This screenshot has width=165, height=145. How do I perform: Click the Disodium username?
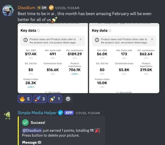(26, 8)
